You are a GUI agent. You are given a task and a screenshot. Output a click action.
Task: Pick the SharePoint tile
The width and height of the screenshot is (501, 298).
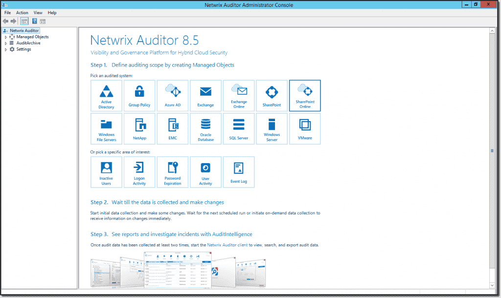point(272,96)
